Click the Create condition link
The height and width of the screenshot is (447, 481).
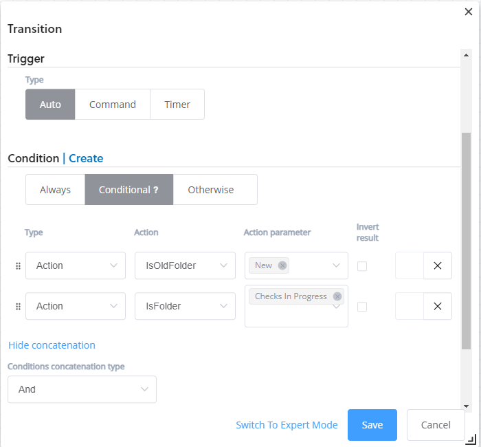(x=86, y=158)
